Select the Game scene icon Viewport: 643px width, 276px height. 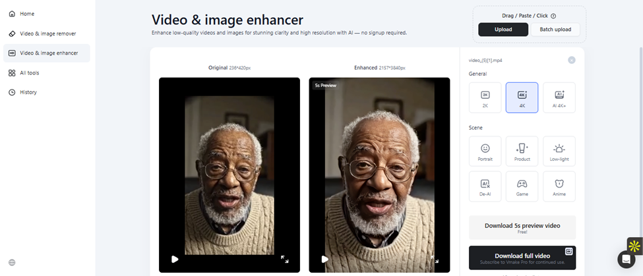click(x=522, y=186)
